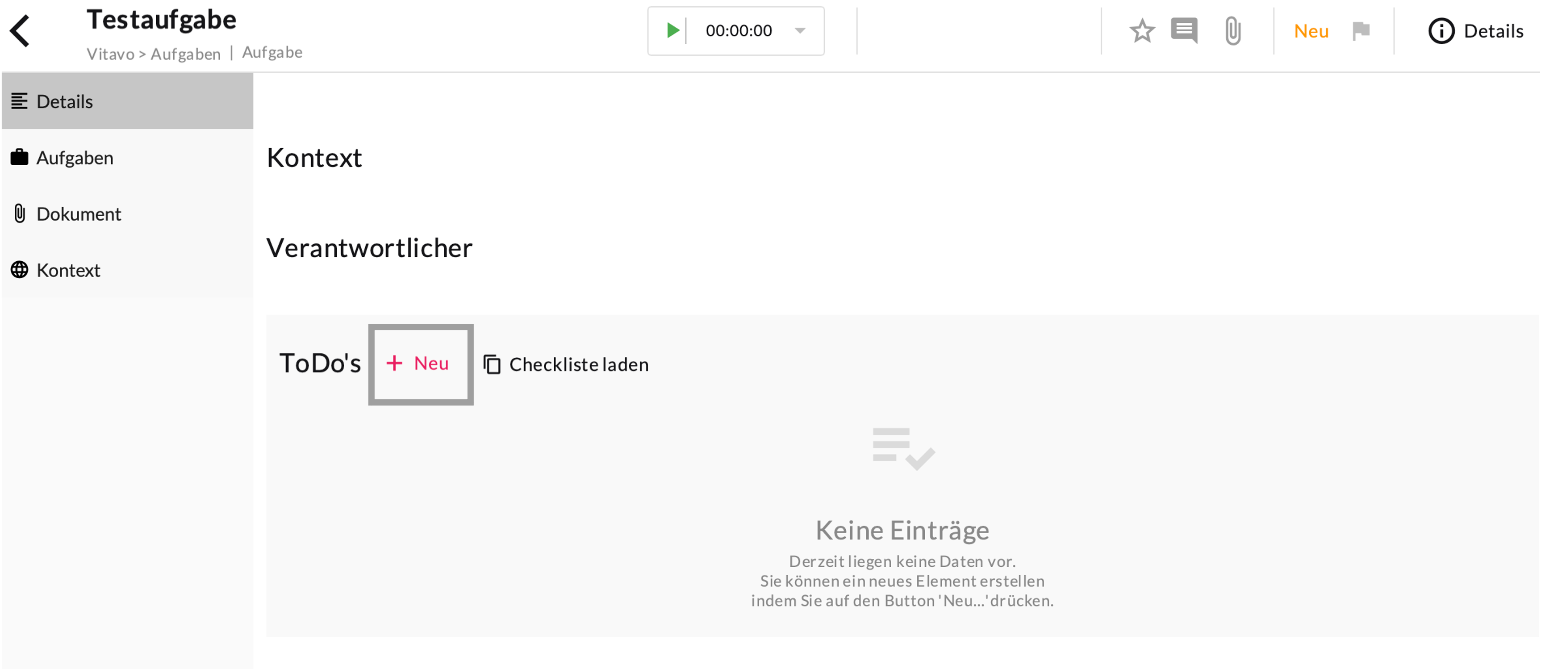Click the Vitavo > Aufgaben breadcrumb link
The height and width of the screenshot is (669, 1541).
[154, 54]
